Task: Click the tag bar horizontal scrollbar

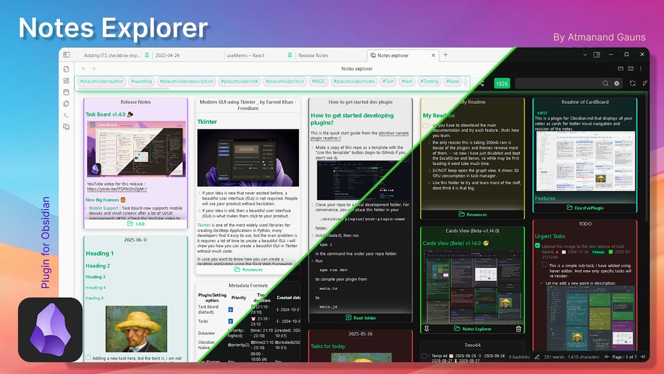Action: coord(123,89)
